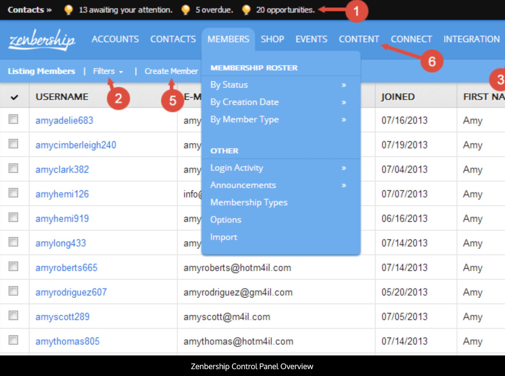This screenshot has width=505, height=376.
Task: Open member amyhemi919
Action: pyautogui.click(x=62, y=219)
